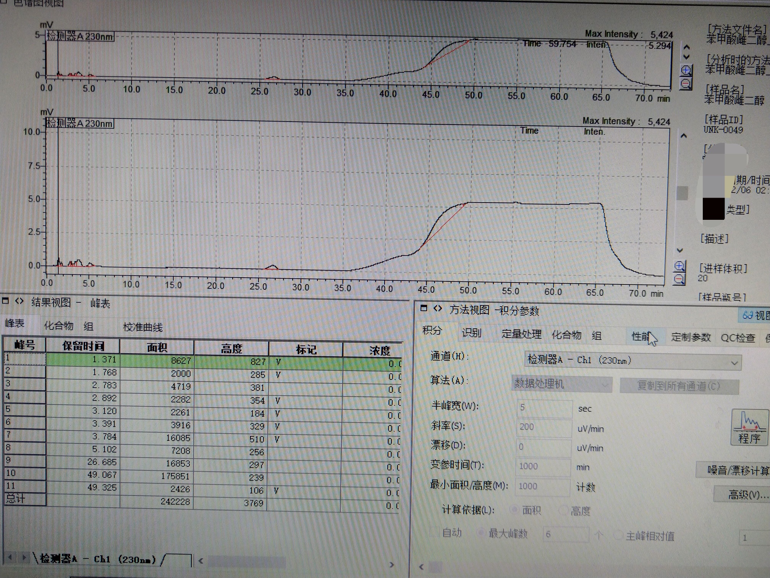Click the 方法视图 panel navigation arrows icon

pos(438,308)
